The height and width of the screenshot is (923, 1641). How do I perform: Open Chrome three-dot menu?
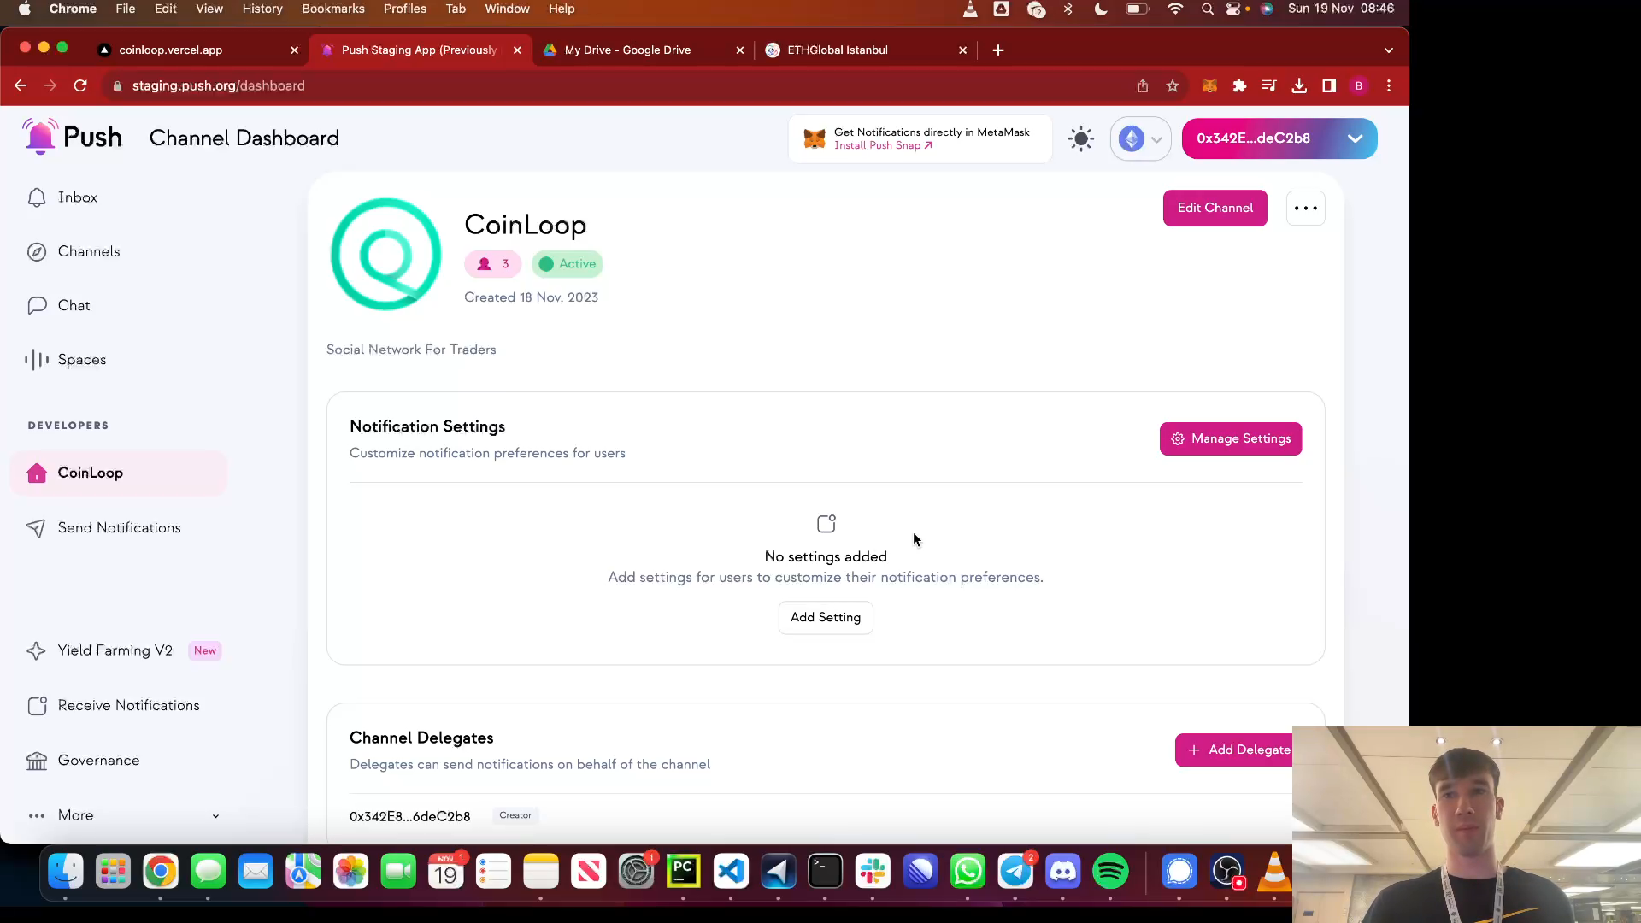pos(1389,85)
